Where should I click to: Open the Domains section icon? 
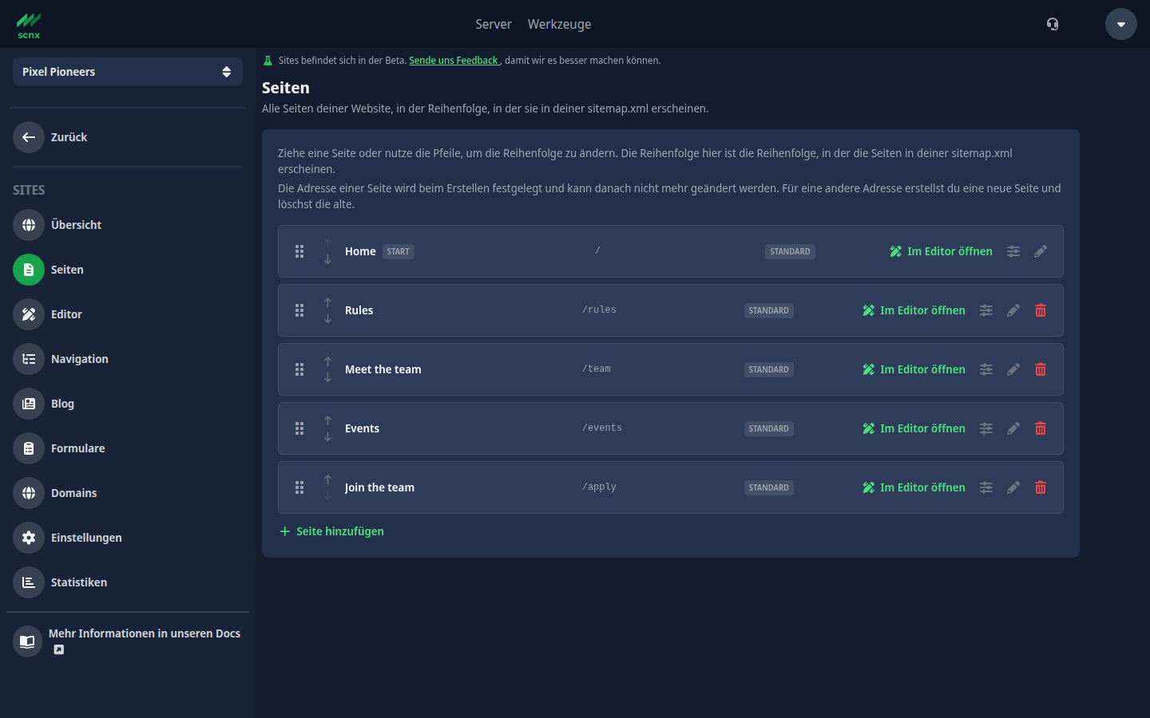[x=29, y=493]
